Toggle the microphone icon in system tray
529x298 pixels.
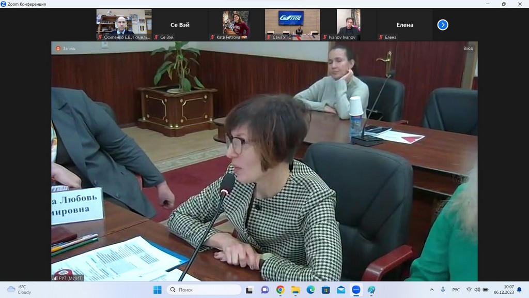click(443, 290)
